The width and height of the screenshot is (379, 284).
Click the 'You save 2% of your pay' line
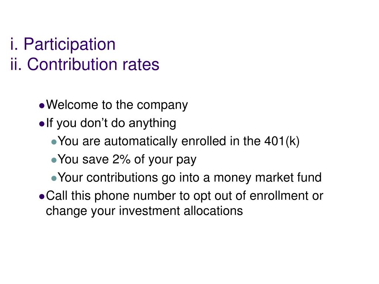click(127, 160)
